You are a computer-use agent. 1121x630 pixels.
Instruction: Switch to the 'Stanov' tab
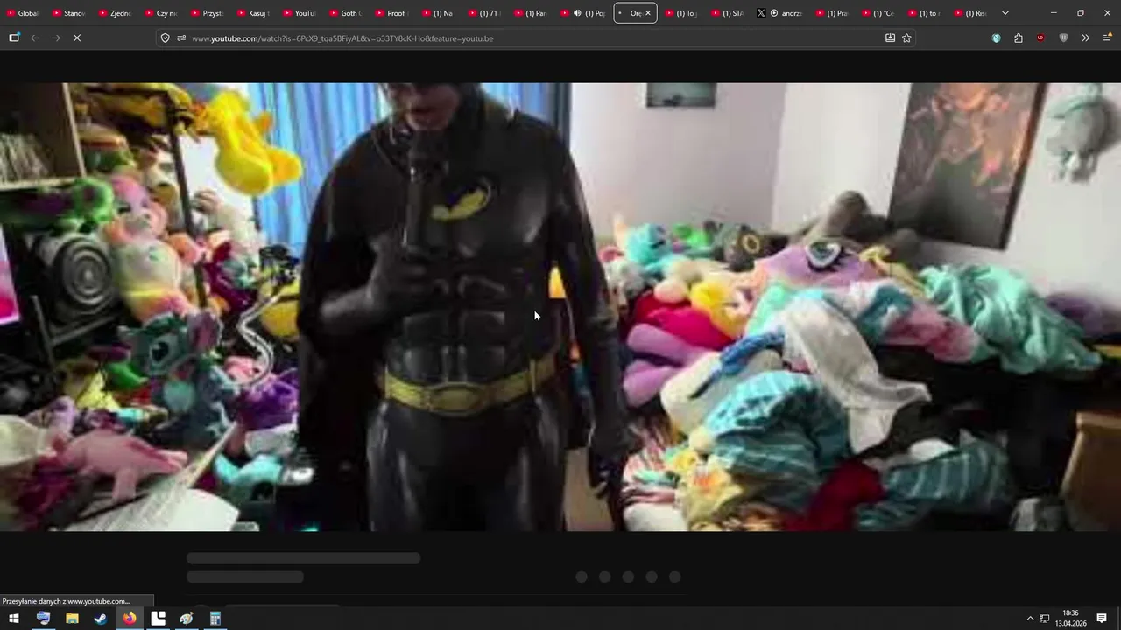click(69, 13)
